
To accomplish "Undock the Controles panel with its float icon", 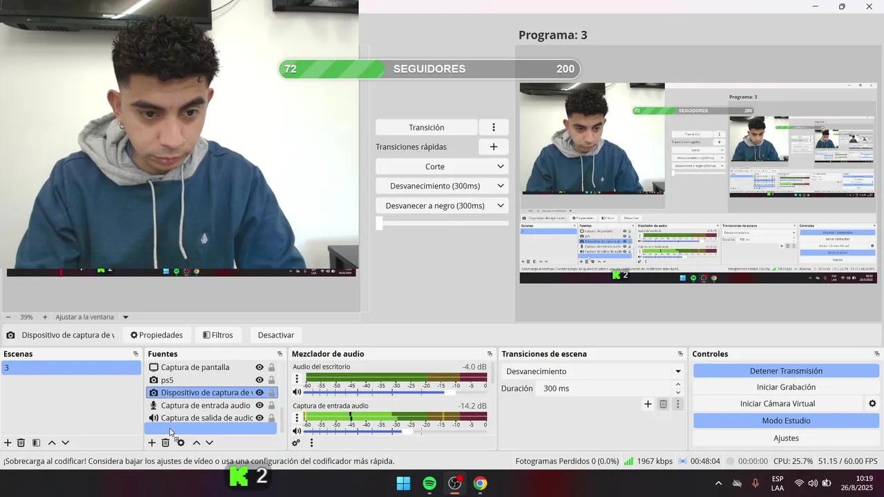I will tap(877, 354).
